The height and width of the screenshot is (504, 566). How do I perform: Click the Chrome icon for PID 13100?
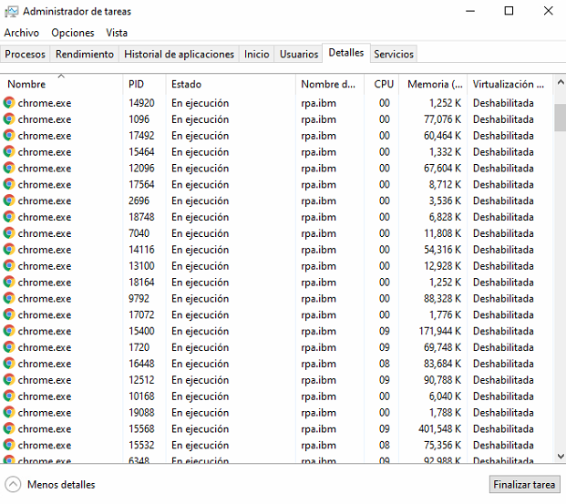click(9, 266)
